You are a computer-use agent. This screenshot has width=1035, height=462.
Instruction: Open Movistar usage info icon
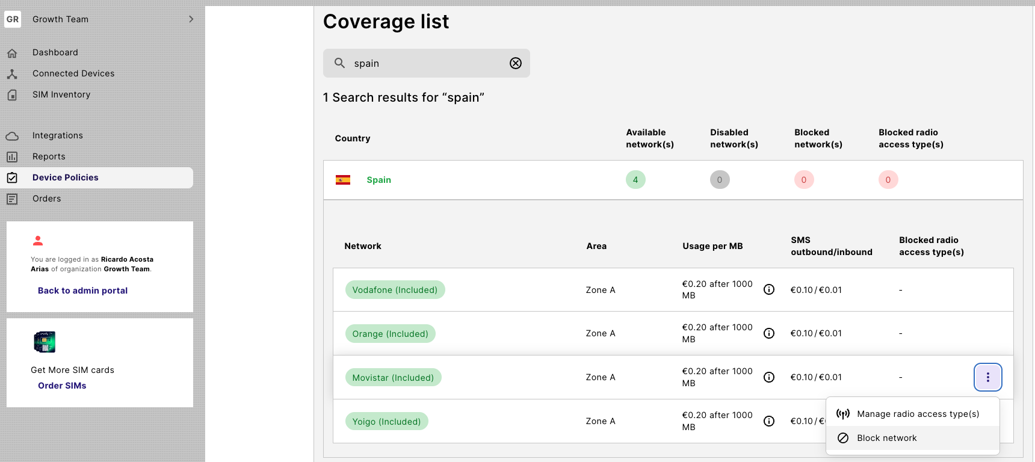click(769, 377)
